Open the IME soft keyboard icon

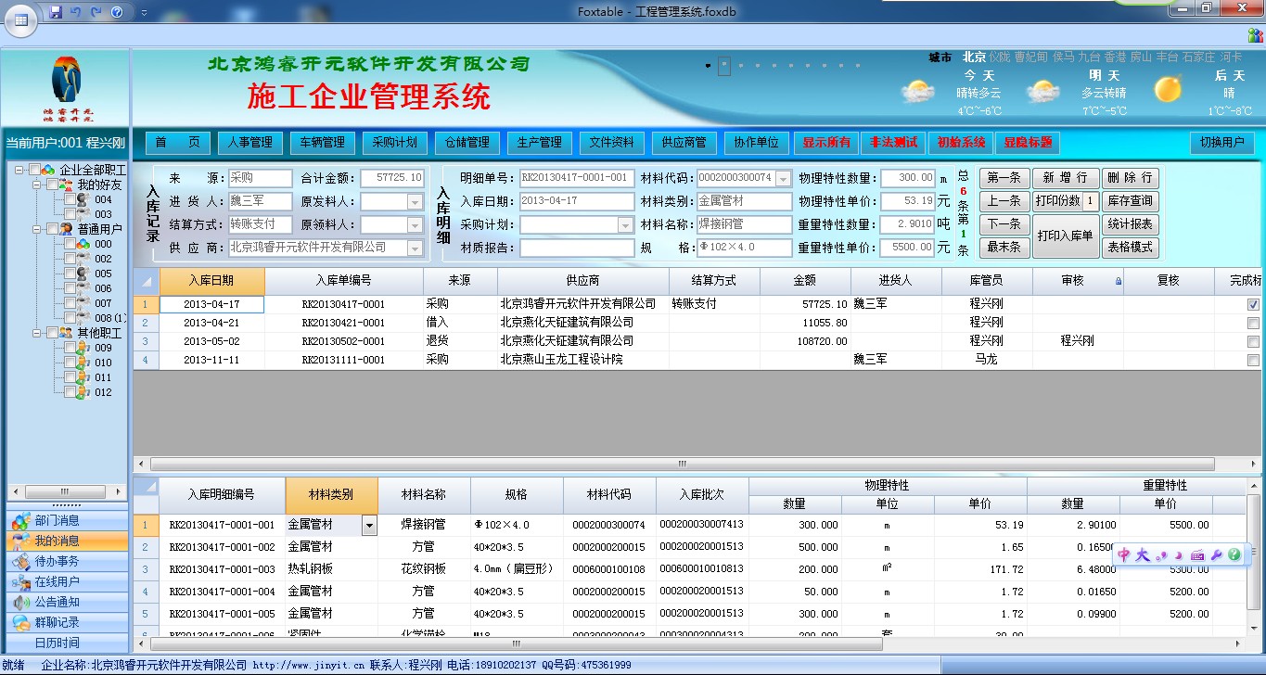[1196, 555]
